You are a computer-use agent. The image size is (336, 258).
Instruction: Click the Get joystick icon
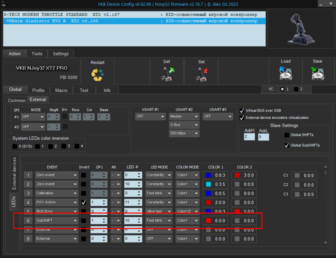(167, 74)
